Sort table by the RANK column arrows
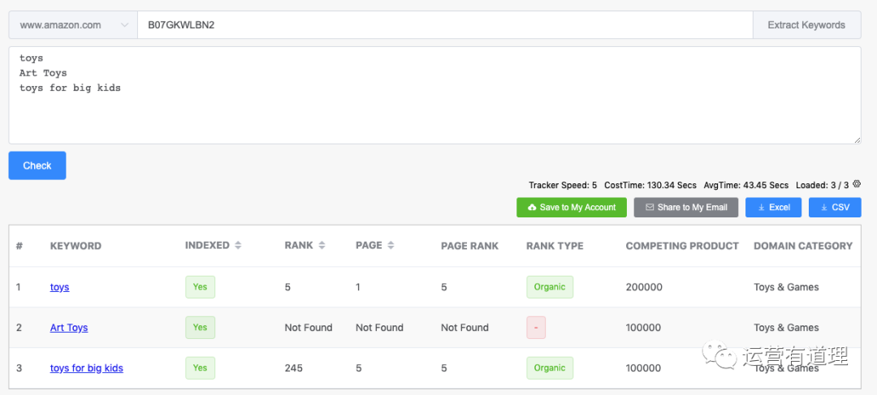The width and height of the screenshot is (877, 395). (x=322, y=245)
